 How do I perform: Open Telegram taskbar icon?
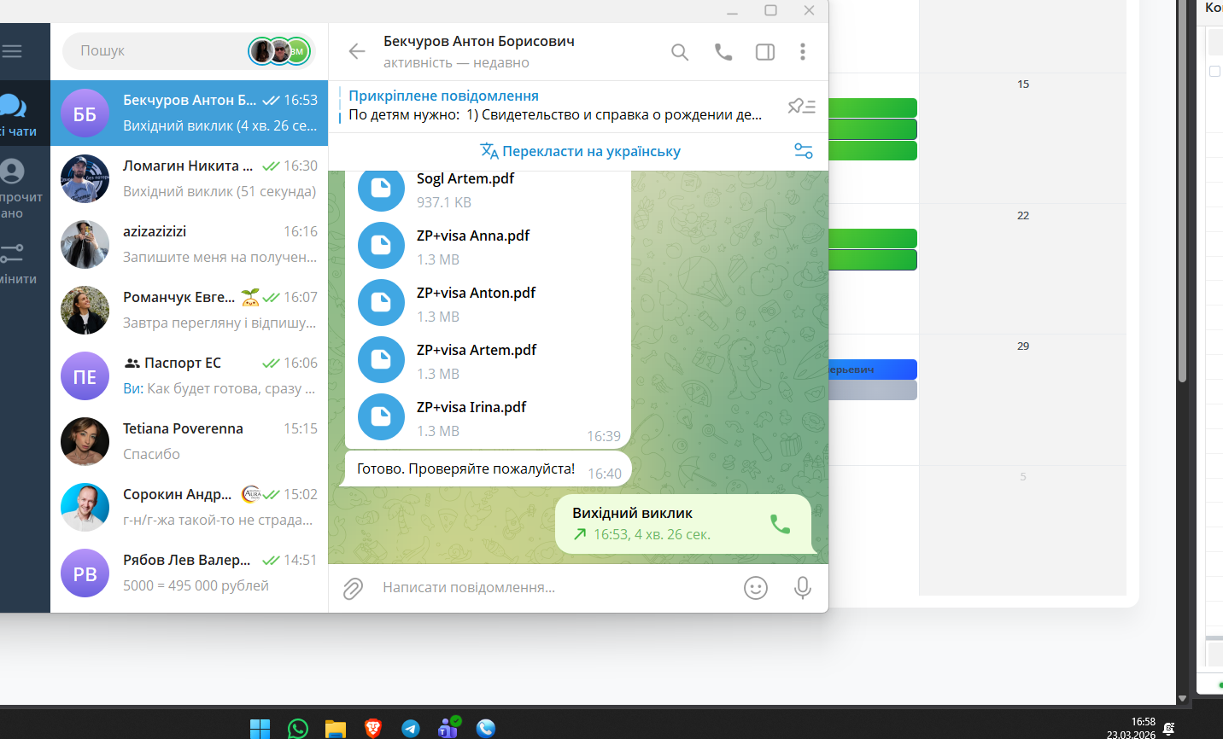point(411,728)
